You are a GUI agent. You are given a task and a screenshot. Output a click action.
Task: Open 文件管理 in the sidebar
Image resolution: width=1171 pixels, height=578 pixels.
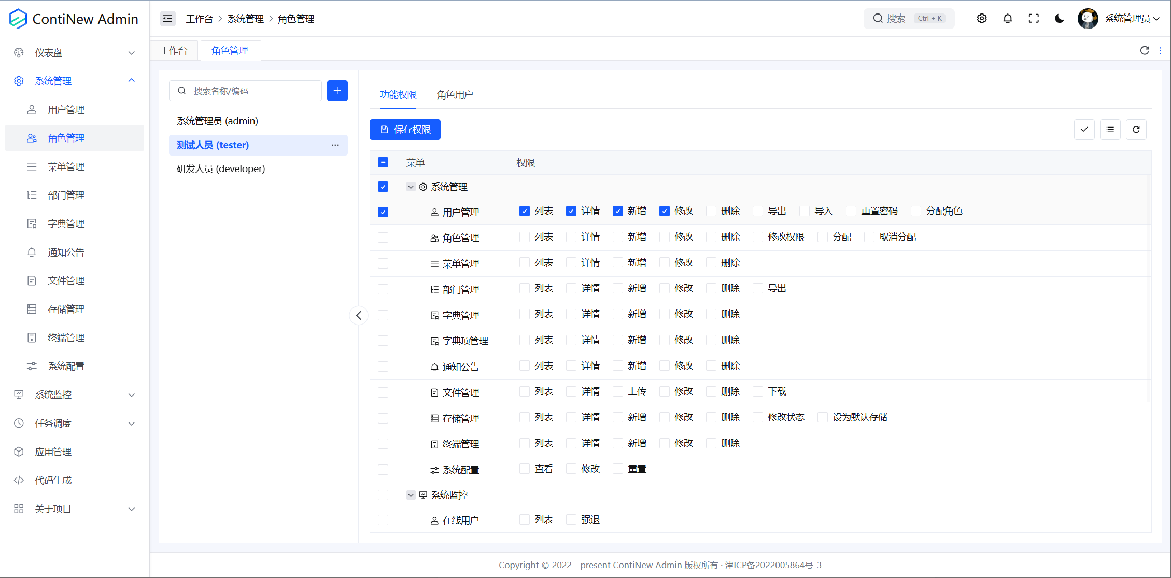75,280
